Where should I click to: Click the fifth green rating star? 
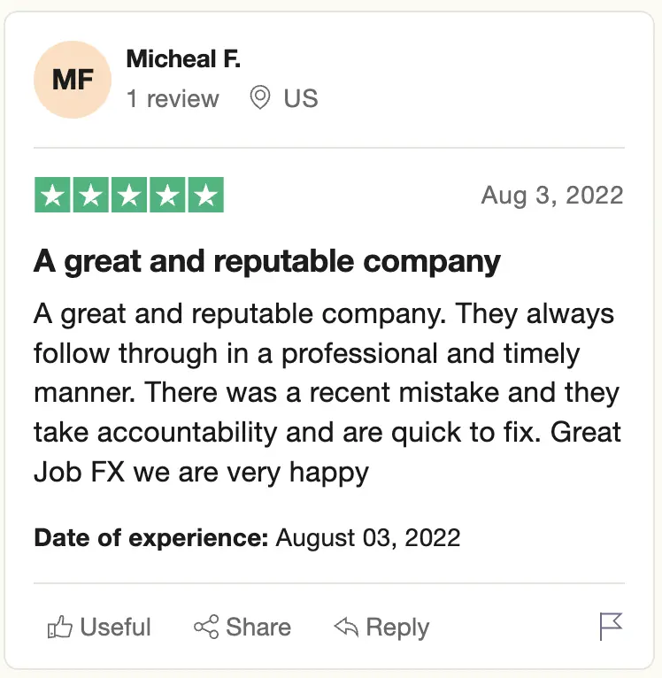point(205,196)
